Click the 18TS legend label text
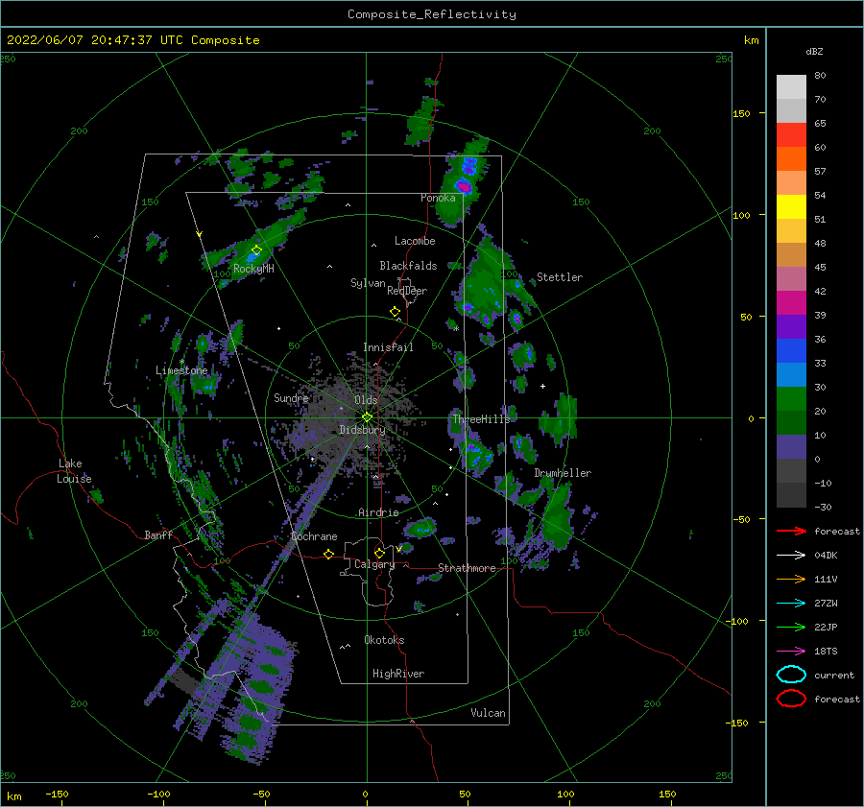The width and height of the screenshot is (864, 807). pyautogui.click(x=826, y=652)
